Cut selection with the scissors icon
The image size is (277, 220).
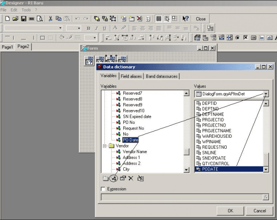50,18
